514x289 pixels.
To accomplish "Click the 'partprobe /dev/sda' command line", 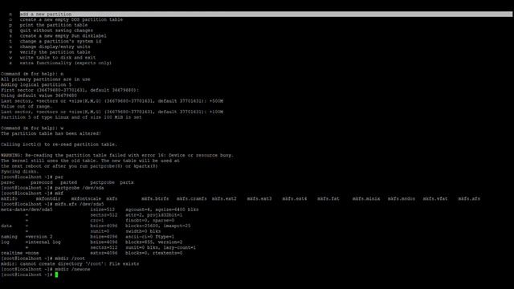I will click(x=52, y=188).
